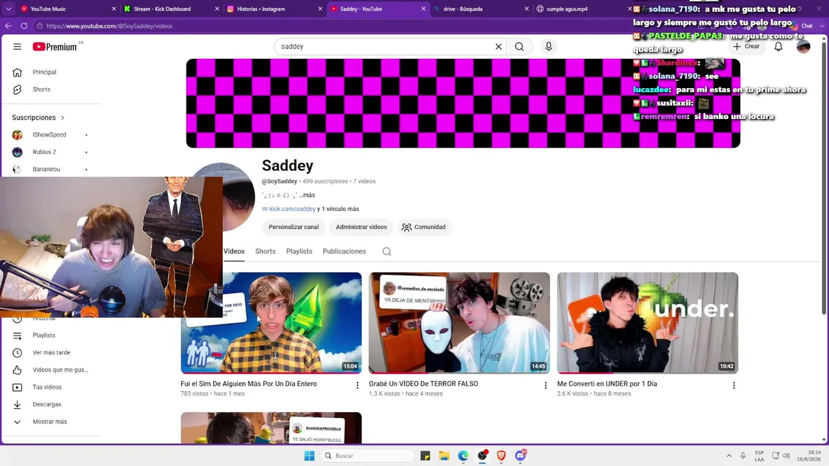829x466 pixels.
Task: Open the browser tab list chevron
Action: pos(8,9)
